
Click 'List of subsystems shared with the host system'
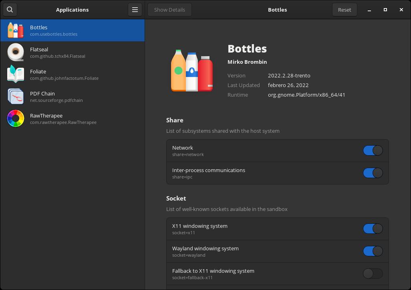[x=223, y=131]
